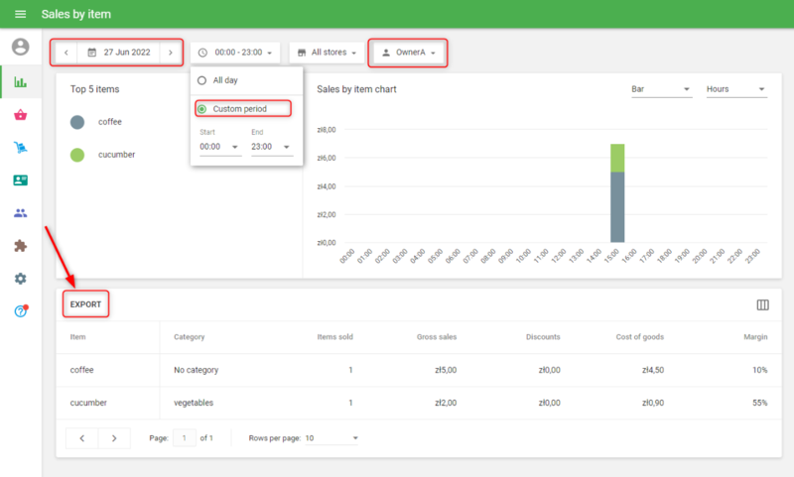The image size is (794, 477).
Task: Click the EXPORT button
Action: click(85, 304)
